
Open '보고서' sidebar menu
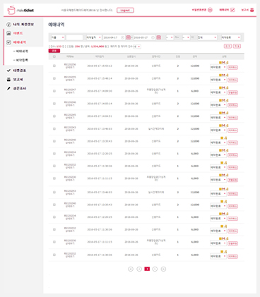18,80
